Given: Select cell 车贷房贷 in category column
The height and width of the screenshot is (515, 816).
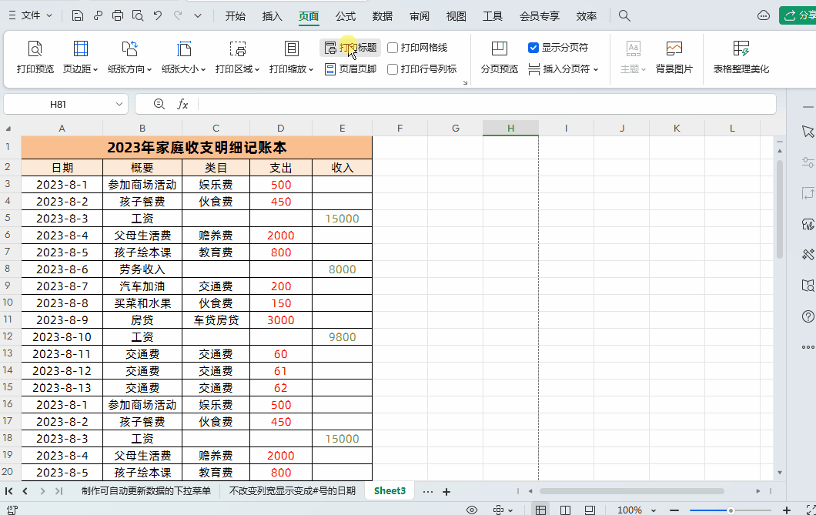Looking at the screenshot, I should (216, 320).
